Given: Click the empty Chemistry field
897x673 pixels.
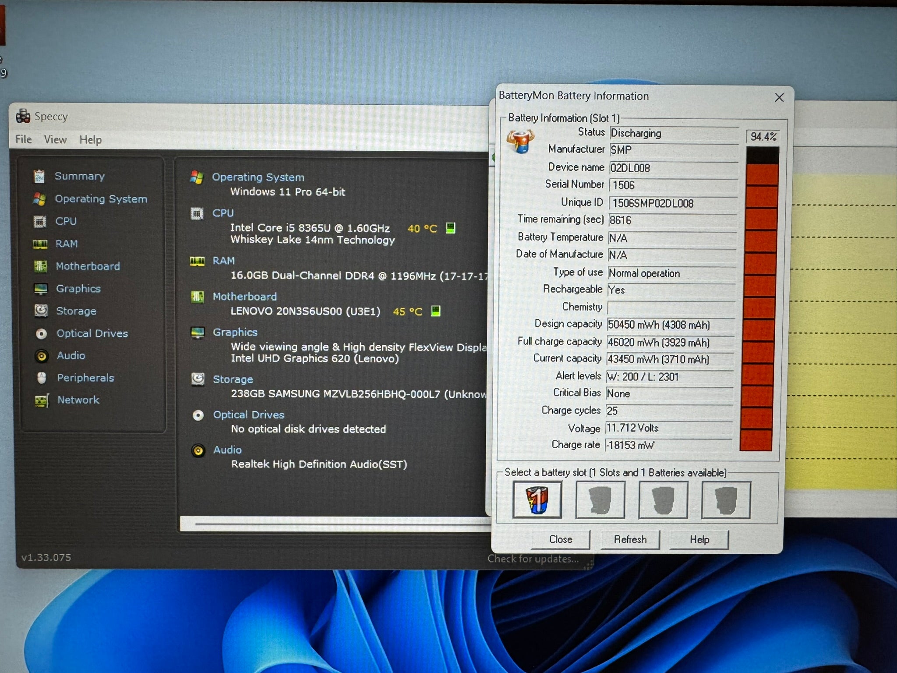Looking at the screenshot, I should tap(671, 307).
